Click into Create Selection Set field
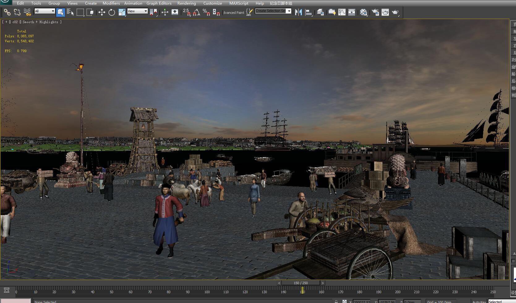The image size is (516, 303). pos(271,11)
